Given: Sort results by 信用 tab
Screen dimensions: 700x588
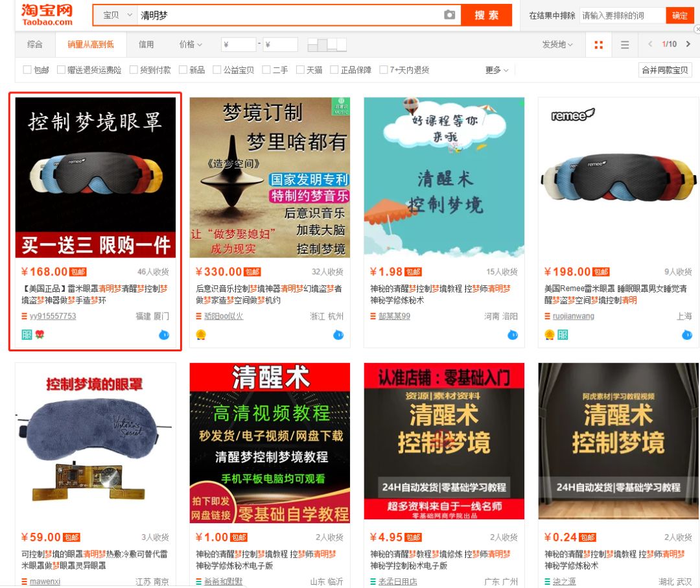Looking at the screenshot, I should (x=146, y=45).
